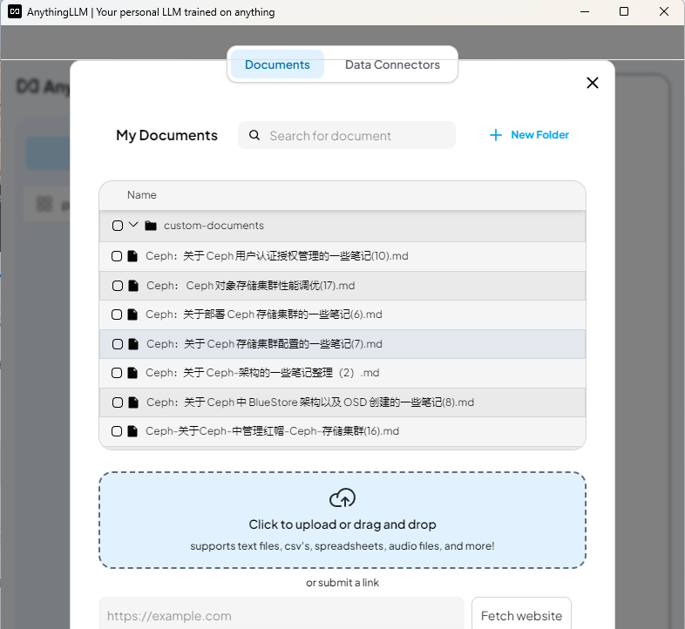
Task: Select the document name ending in (7).md
Action: coord(264,344)
